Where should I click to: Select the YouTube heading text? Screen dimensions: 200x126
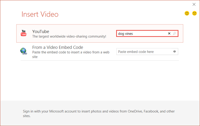(40, 31)
